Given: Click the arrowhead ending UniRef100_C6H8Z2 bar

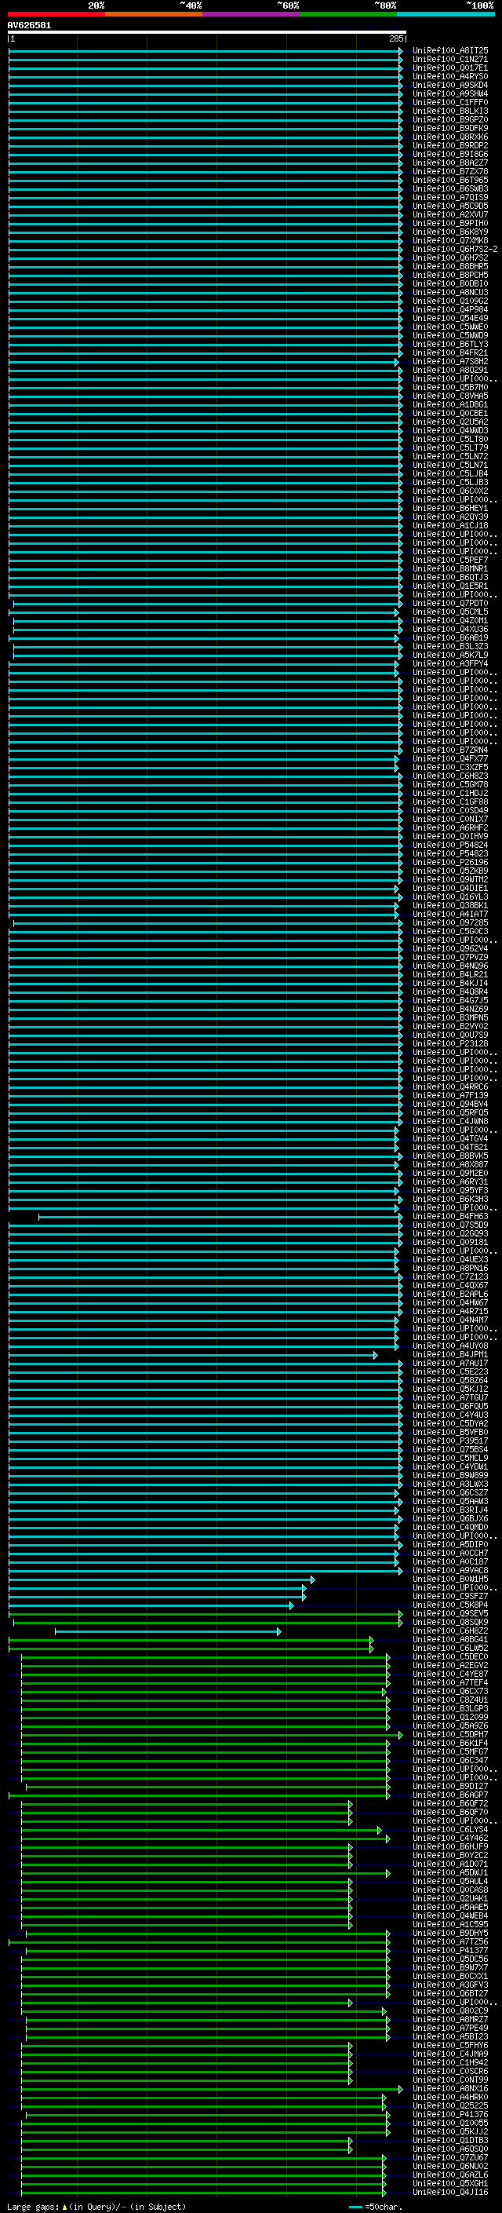Looking at the screenshot, I should (279, 1631).
